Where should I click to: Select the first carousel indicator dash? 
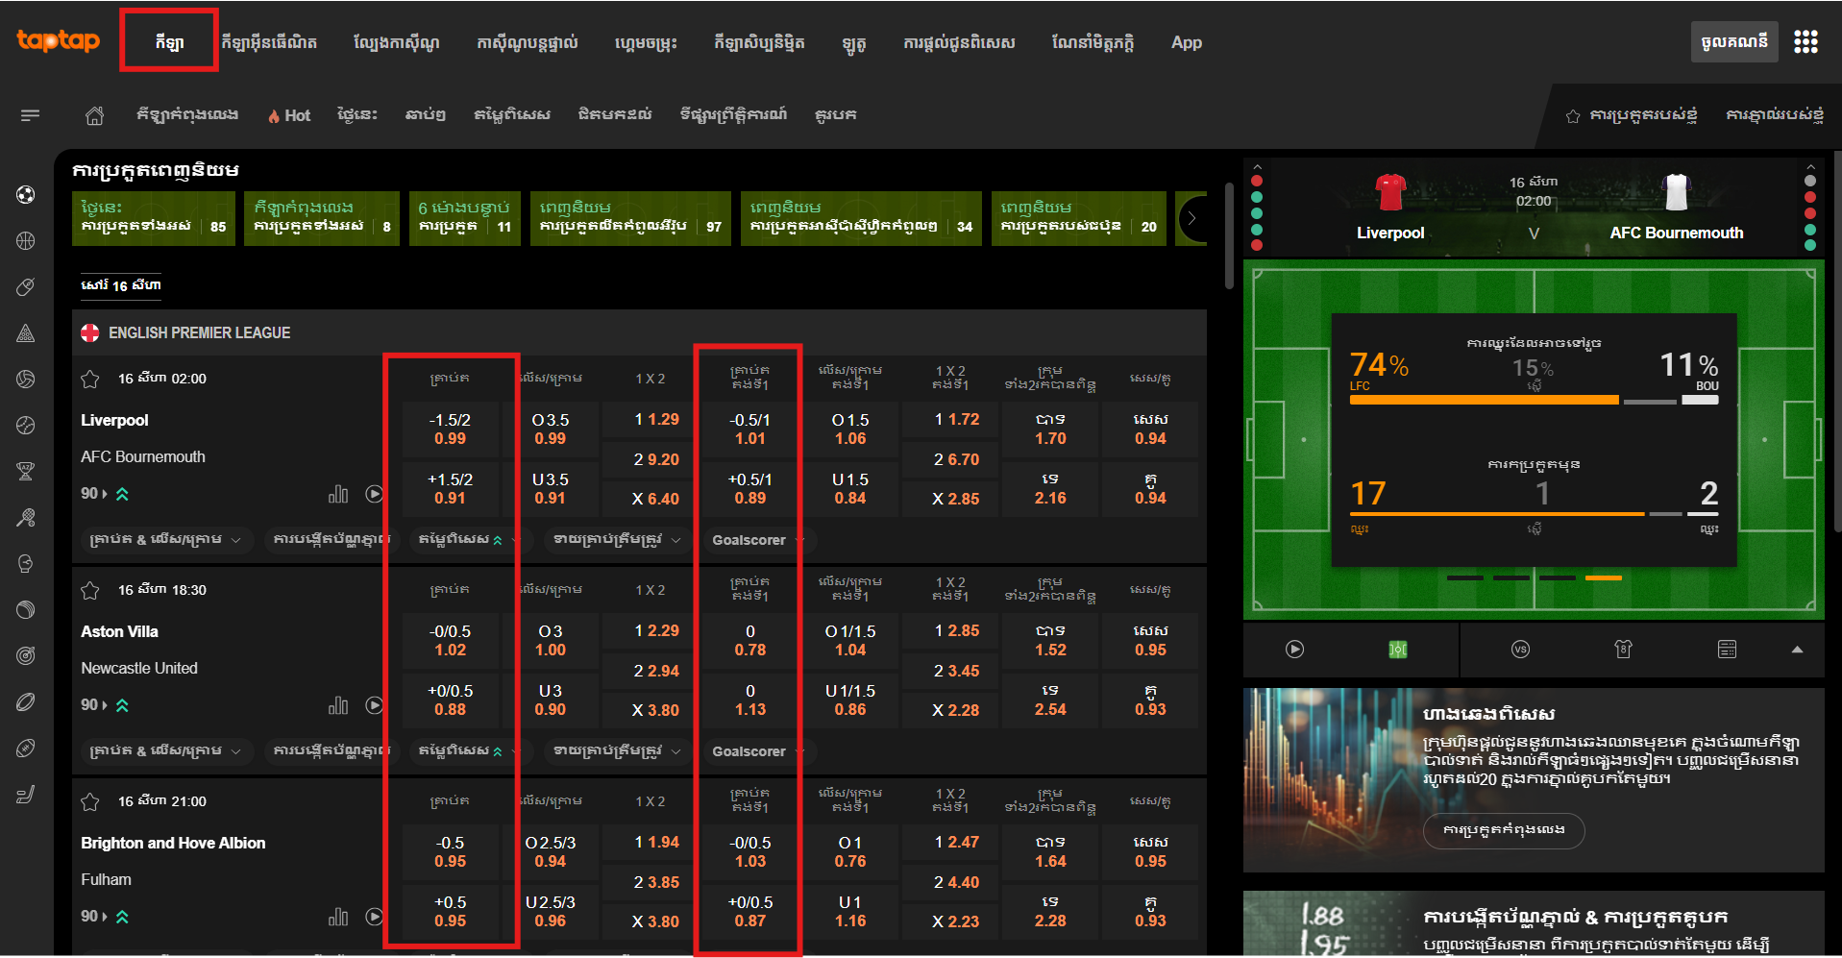coord(1465,577)
